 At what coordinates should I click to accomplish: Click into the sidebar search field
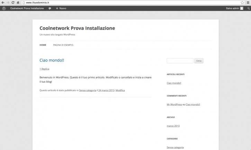[180, 61]
